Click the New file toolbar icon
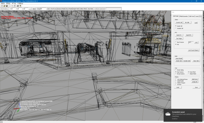The image size is (204, 123). tap(2, 6)
